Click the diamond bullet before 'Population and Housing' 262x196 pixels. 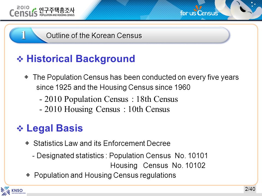pos(28,175)
